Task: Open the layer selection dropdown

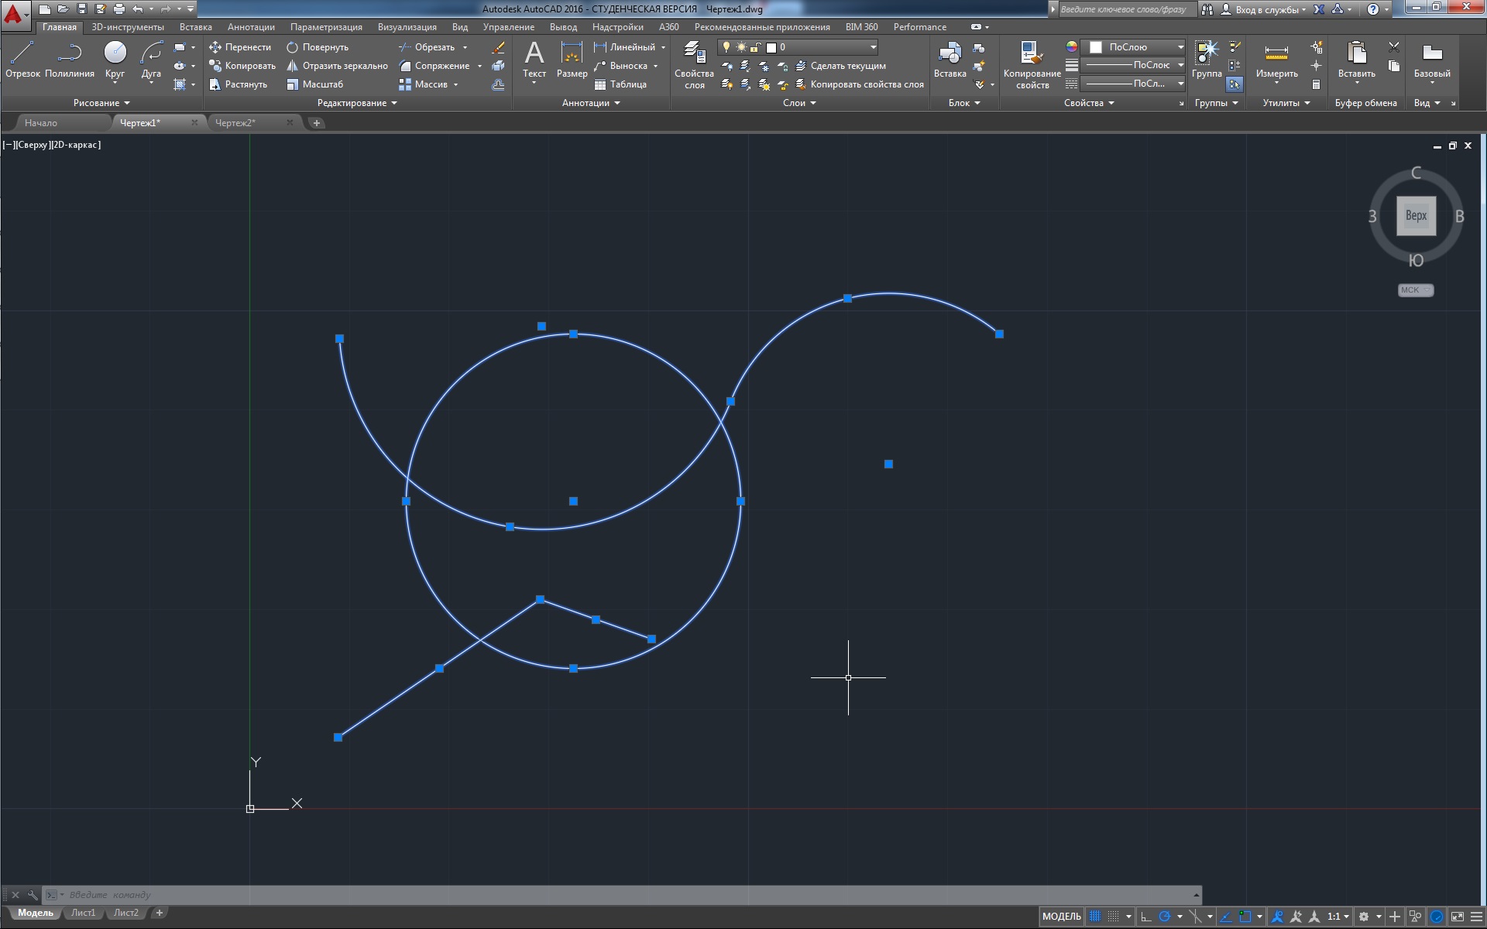Action: pos(873,47)
